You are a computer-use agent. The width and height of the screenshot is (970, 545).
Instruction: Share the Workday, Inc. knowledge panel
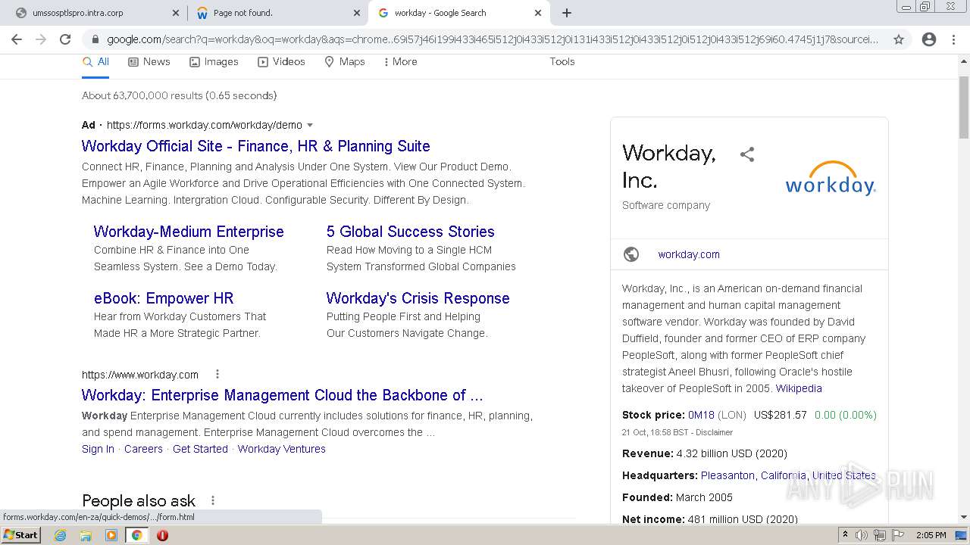click(x=747, y=154)
